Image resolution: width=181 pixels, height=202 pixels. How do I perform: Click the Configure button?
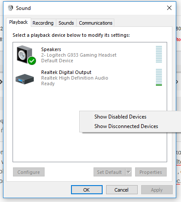coord(29,172)
